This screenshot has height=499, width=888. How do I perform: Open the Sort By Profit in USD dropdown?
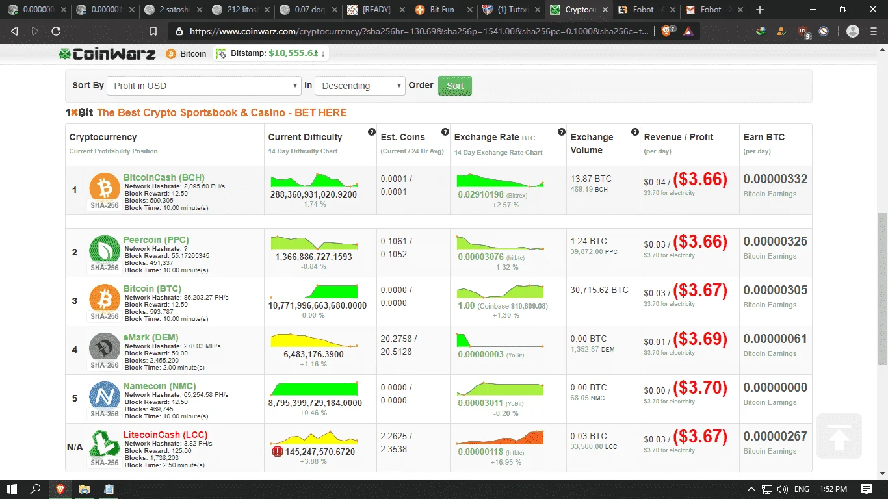coord(203,86)
